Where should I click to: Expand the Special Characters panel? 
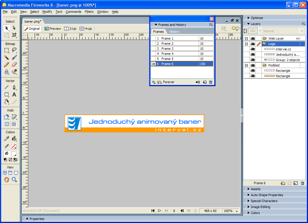249,201
